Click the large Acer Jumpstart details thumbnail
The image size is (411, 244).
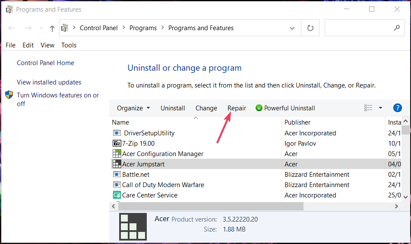[x=133, y=227]
